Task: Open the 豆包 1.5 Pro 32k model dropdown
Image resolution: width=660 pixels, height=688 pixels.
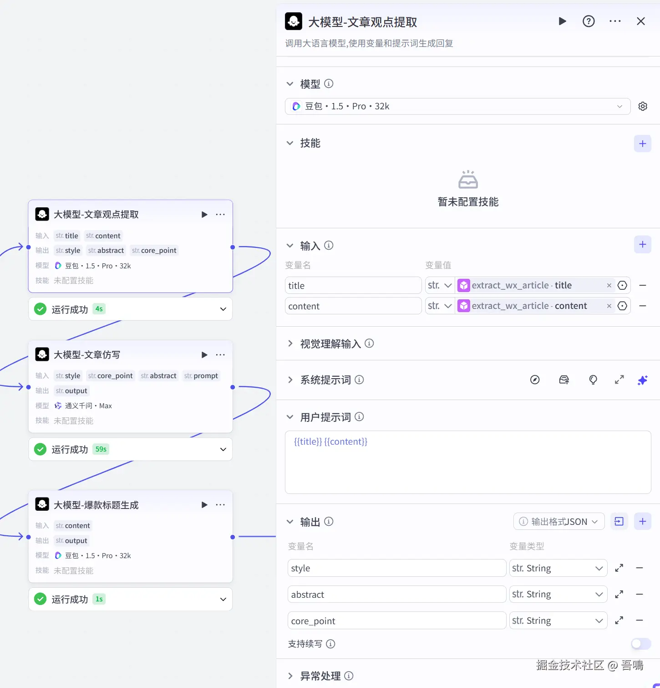Action: click(457, 106)
